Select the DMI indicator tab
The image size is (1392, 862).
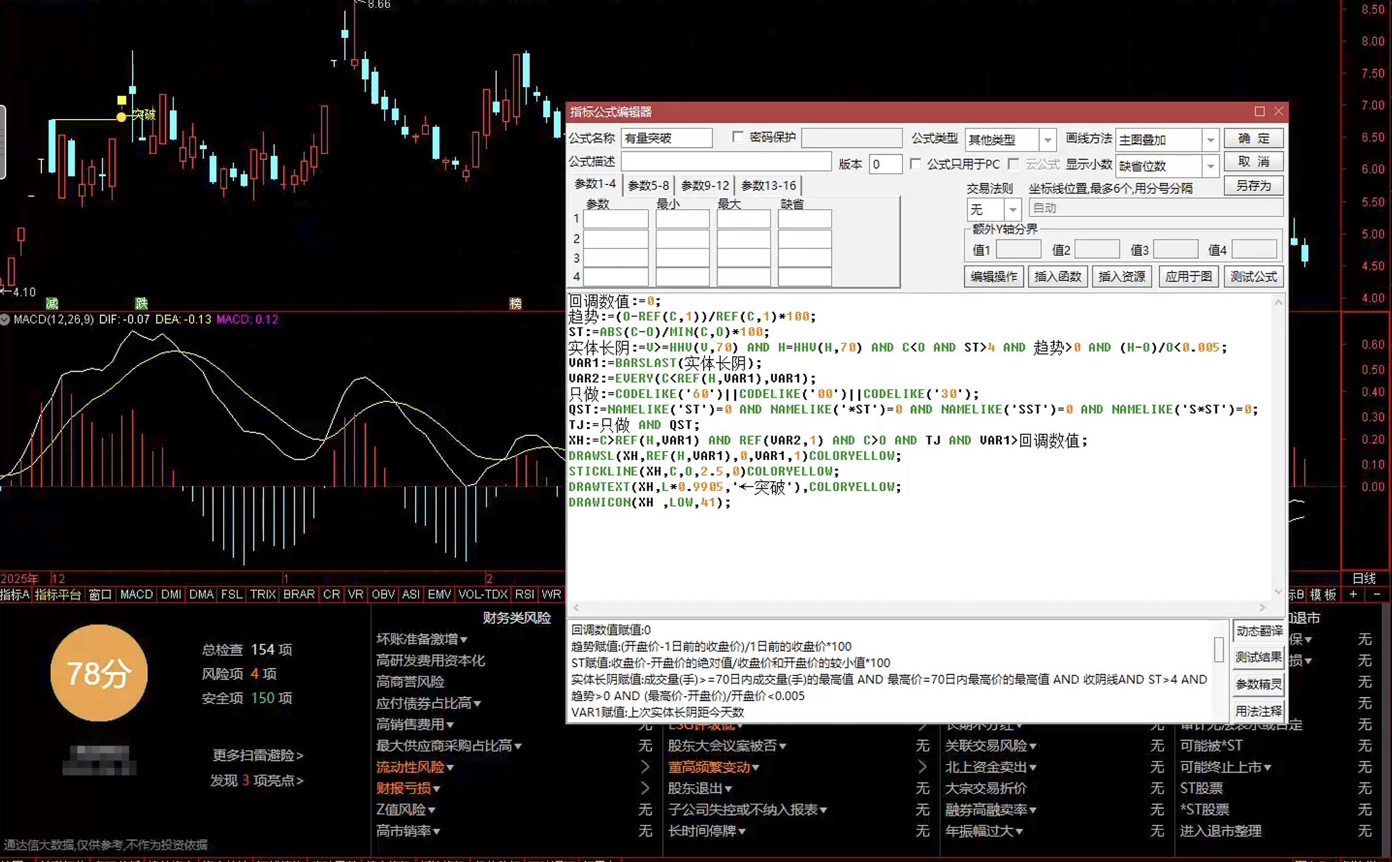[x=171, y=594]
